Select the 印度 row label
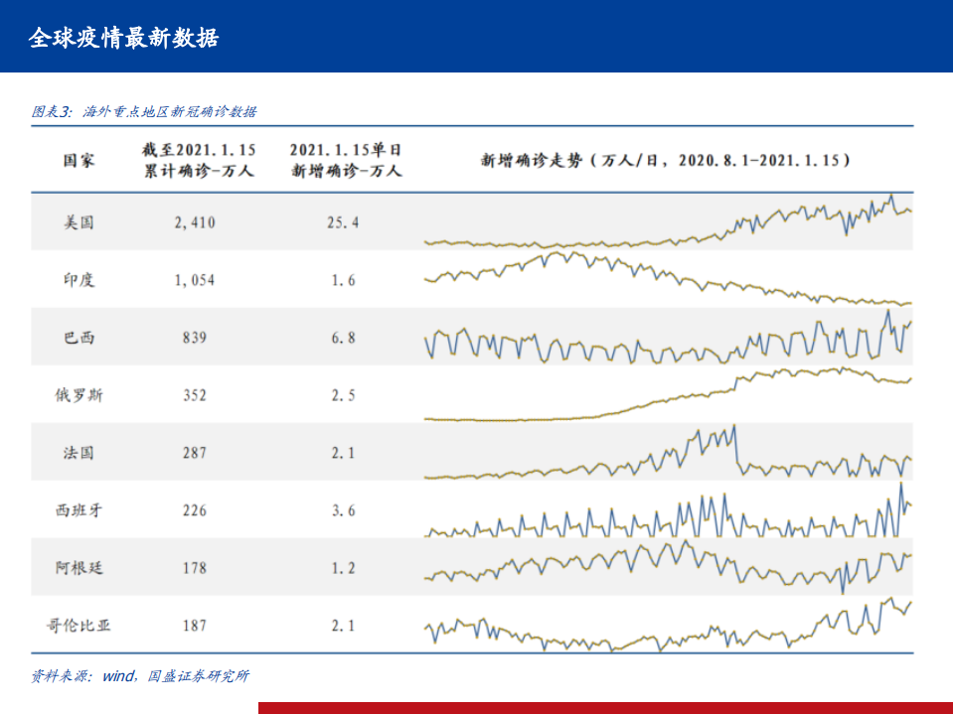Viewport: 953px width, 714px height. click(x=79, y=280)
